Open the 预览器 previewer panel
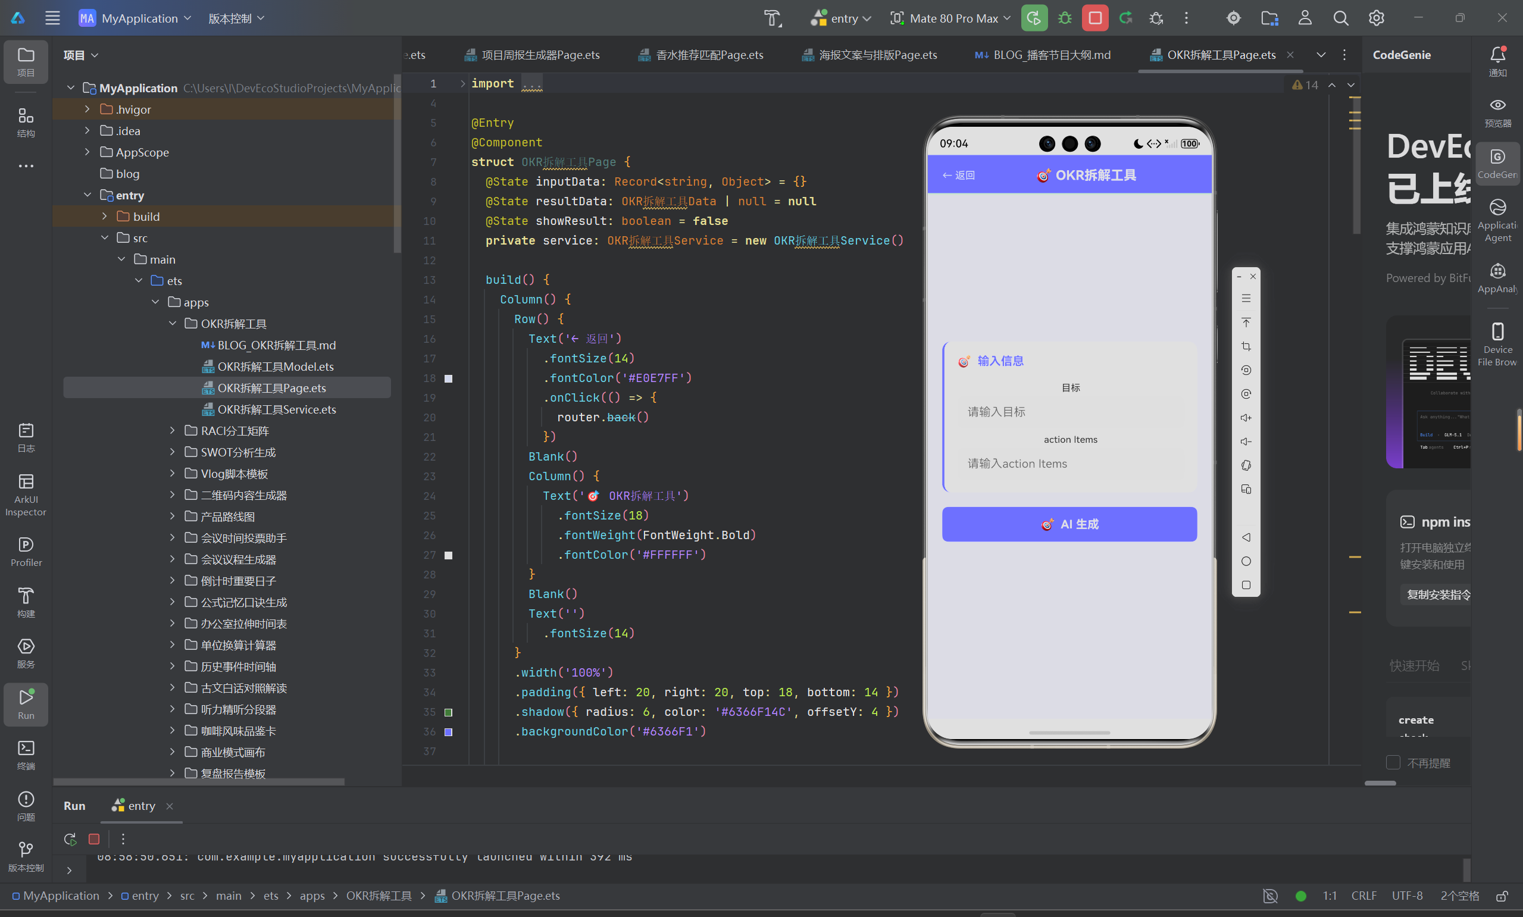Screen dimensions: 1523x917 point(1497,112)
